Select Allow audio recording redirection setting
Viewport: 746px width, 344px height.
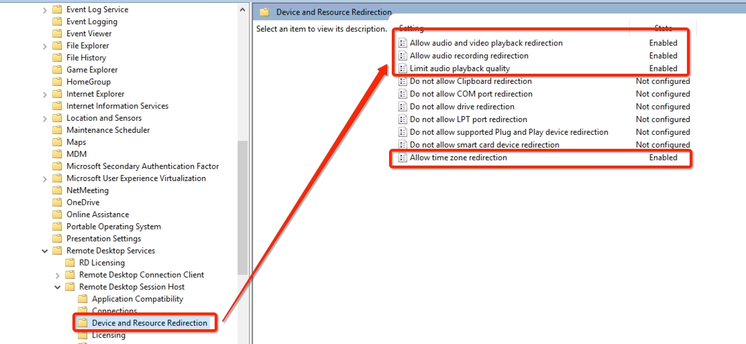pyautogui.click(x=469, y=56)
